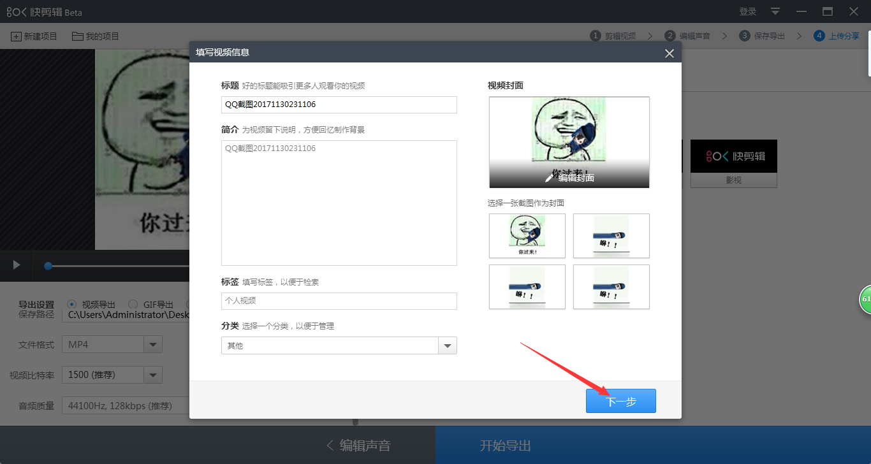Click the 保存路径 path field
Image resolution: width=871 pixels, height=464 pixels.
(126, 314)
